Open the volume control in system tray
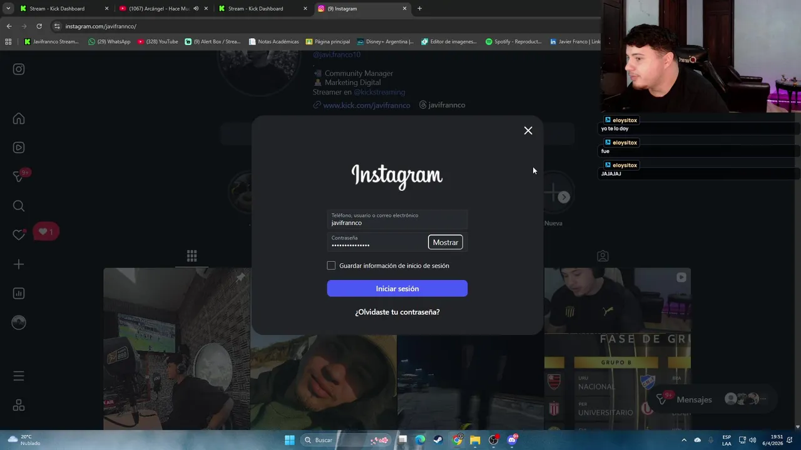 [752, 440]
